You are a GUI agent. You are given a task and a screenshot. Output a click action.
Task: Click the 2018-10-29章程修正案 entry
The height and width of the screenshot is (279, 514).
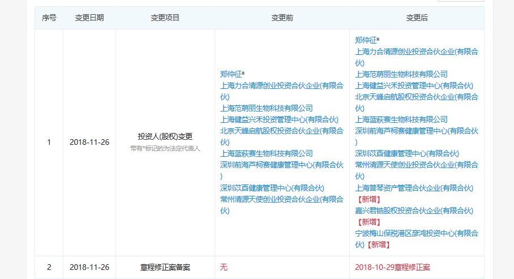392,267
